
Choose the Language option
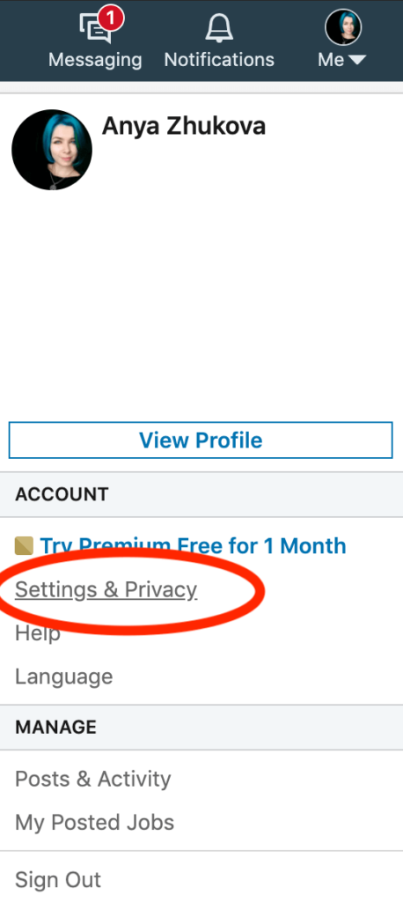[x=64, y=677]
